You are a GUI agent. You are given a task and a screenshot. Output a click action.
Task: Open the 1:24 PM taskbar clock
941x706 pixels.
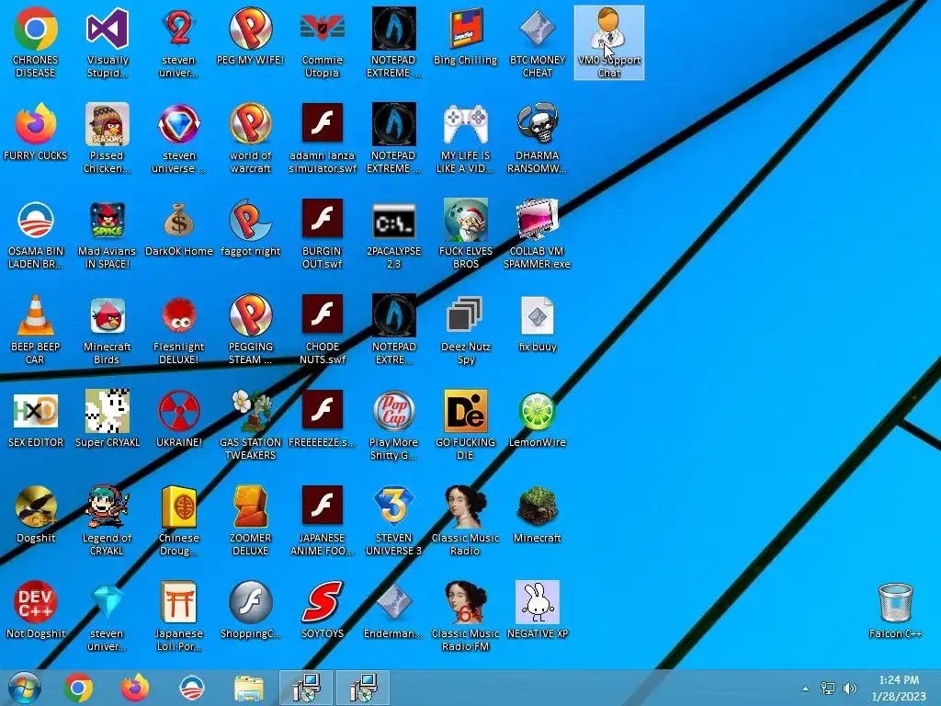click(899, 688)
